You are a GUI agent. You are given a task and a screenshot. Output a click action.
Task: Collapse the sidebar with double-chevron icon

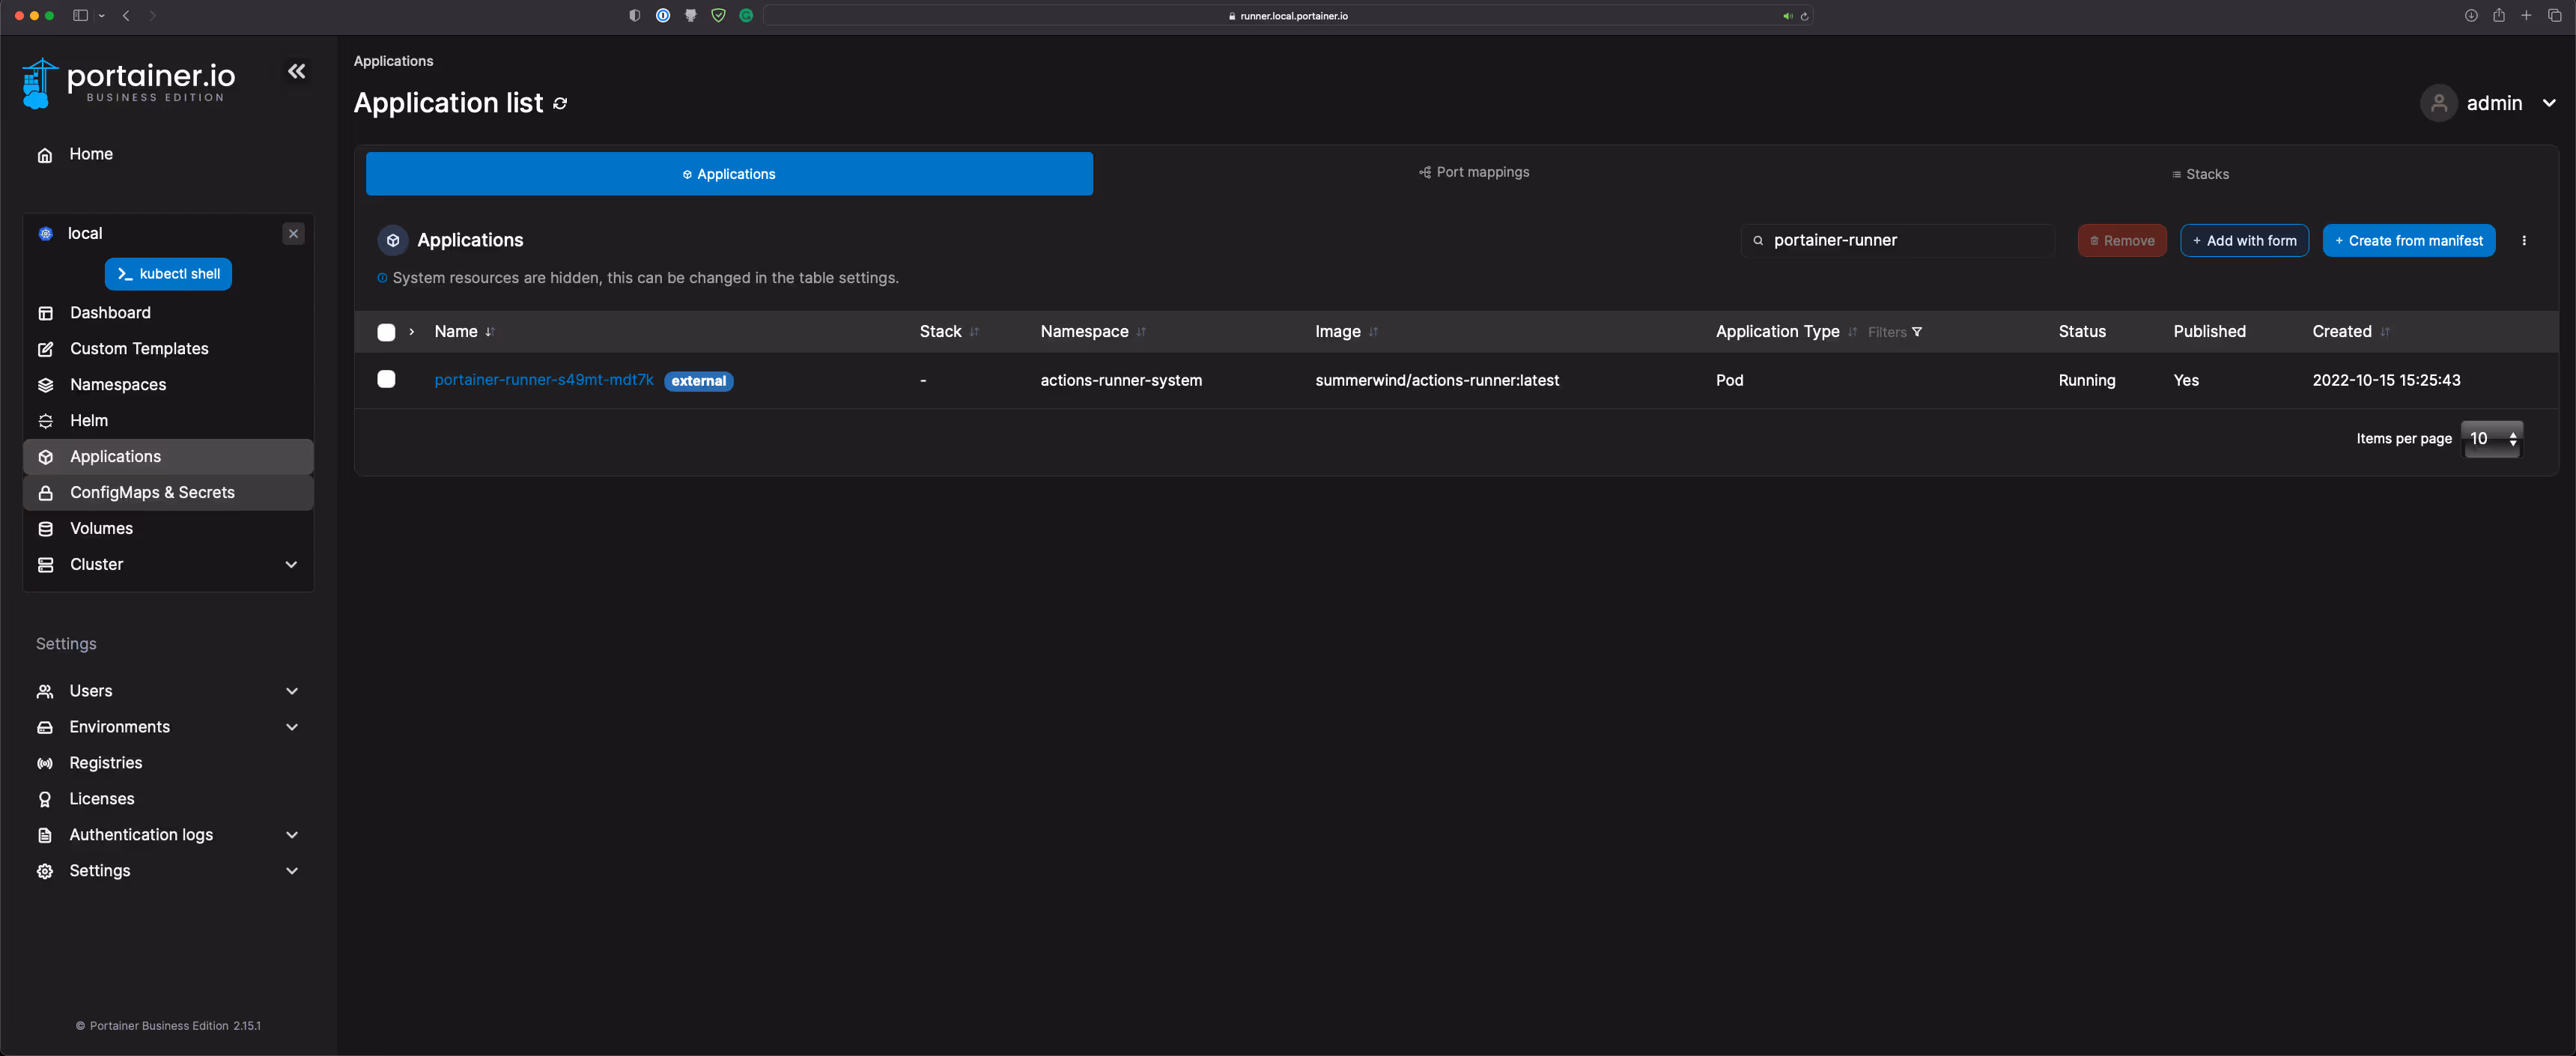point(296,71)
